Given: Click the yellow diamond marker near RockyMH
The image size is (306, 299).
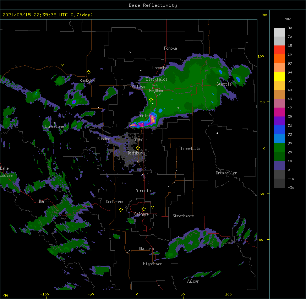Looking at the screenshot, I should pos(89,72).
